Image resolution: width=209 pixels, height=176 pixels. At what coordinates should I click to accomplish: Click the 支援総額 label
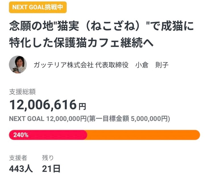click(x=22, y=92)
